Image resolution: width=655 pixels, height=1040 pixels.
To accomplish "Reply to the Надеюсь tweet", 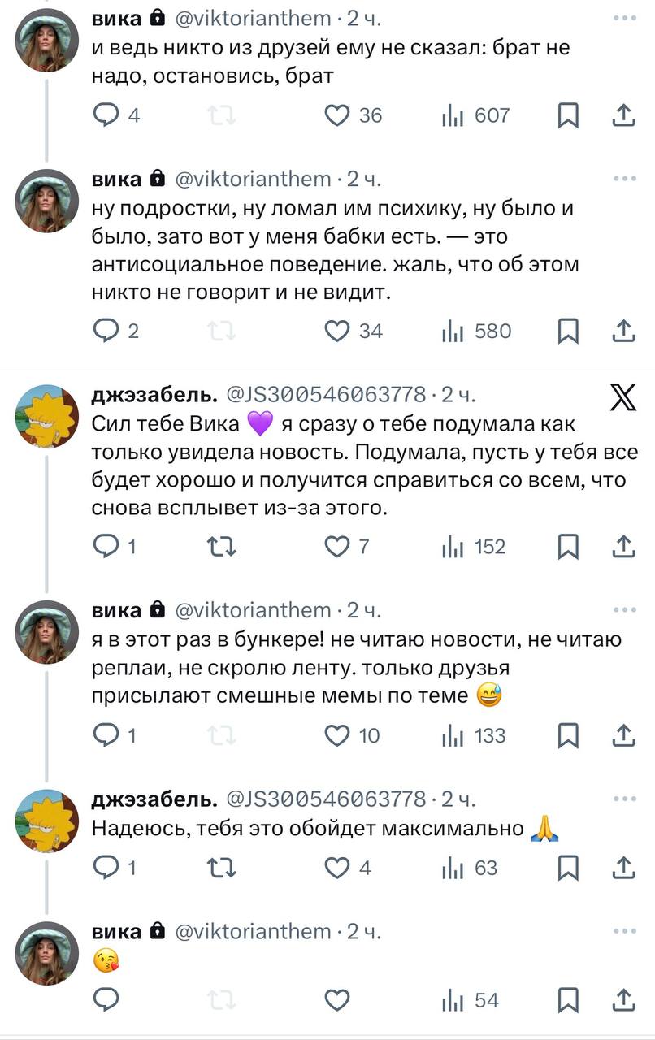I will (106, 868).
